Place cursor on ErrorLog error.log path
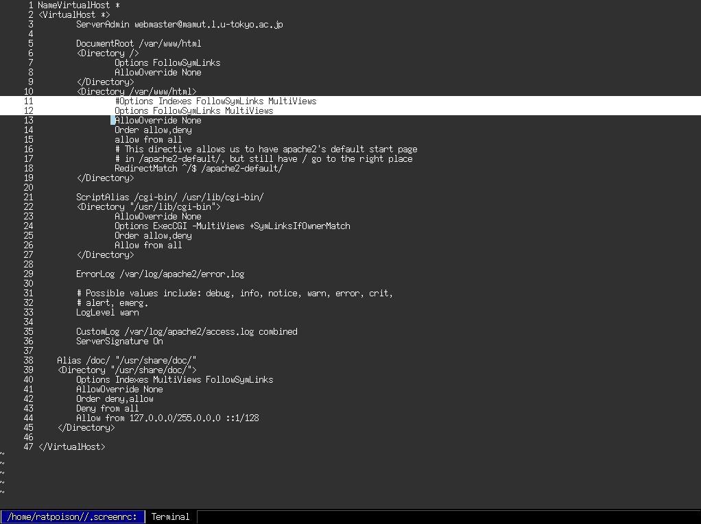 point(160,274)
